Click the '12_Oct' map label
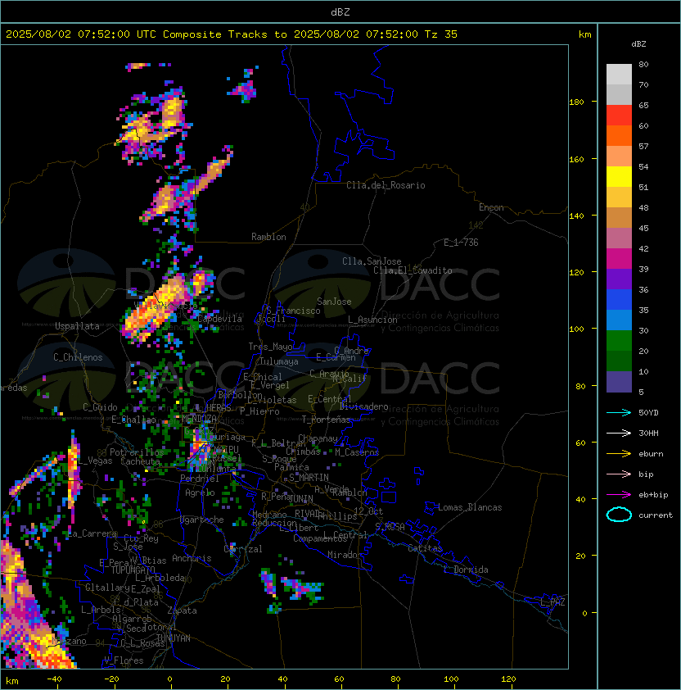681x690 pixels. [x=368, y=511]
